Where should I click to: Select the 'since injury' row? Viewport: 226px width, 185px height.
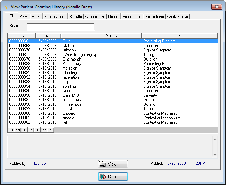click(112, 100)
